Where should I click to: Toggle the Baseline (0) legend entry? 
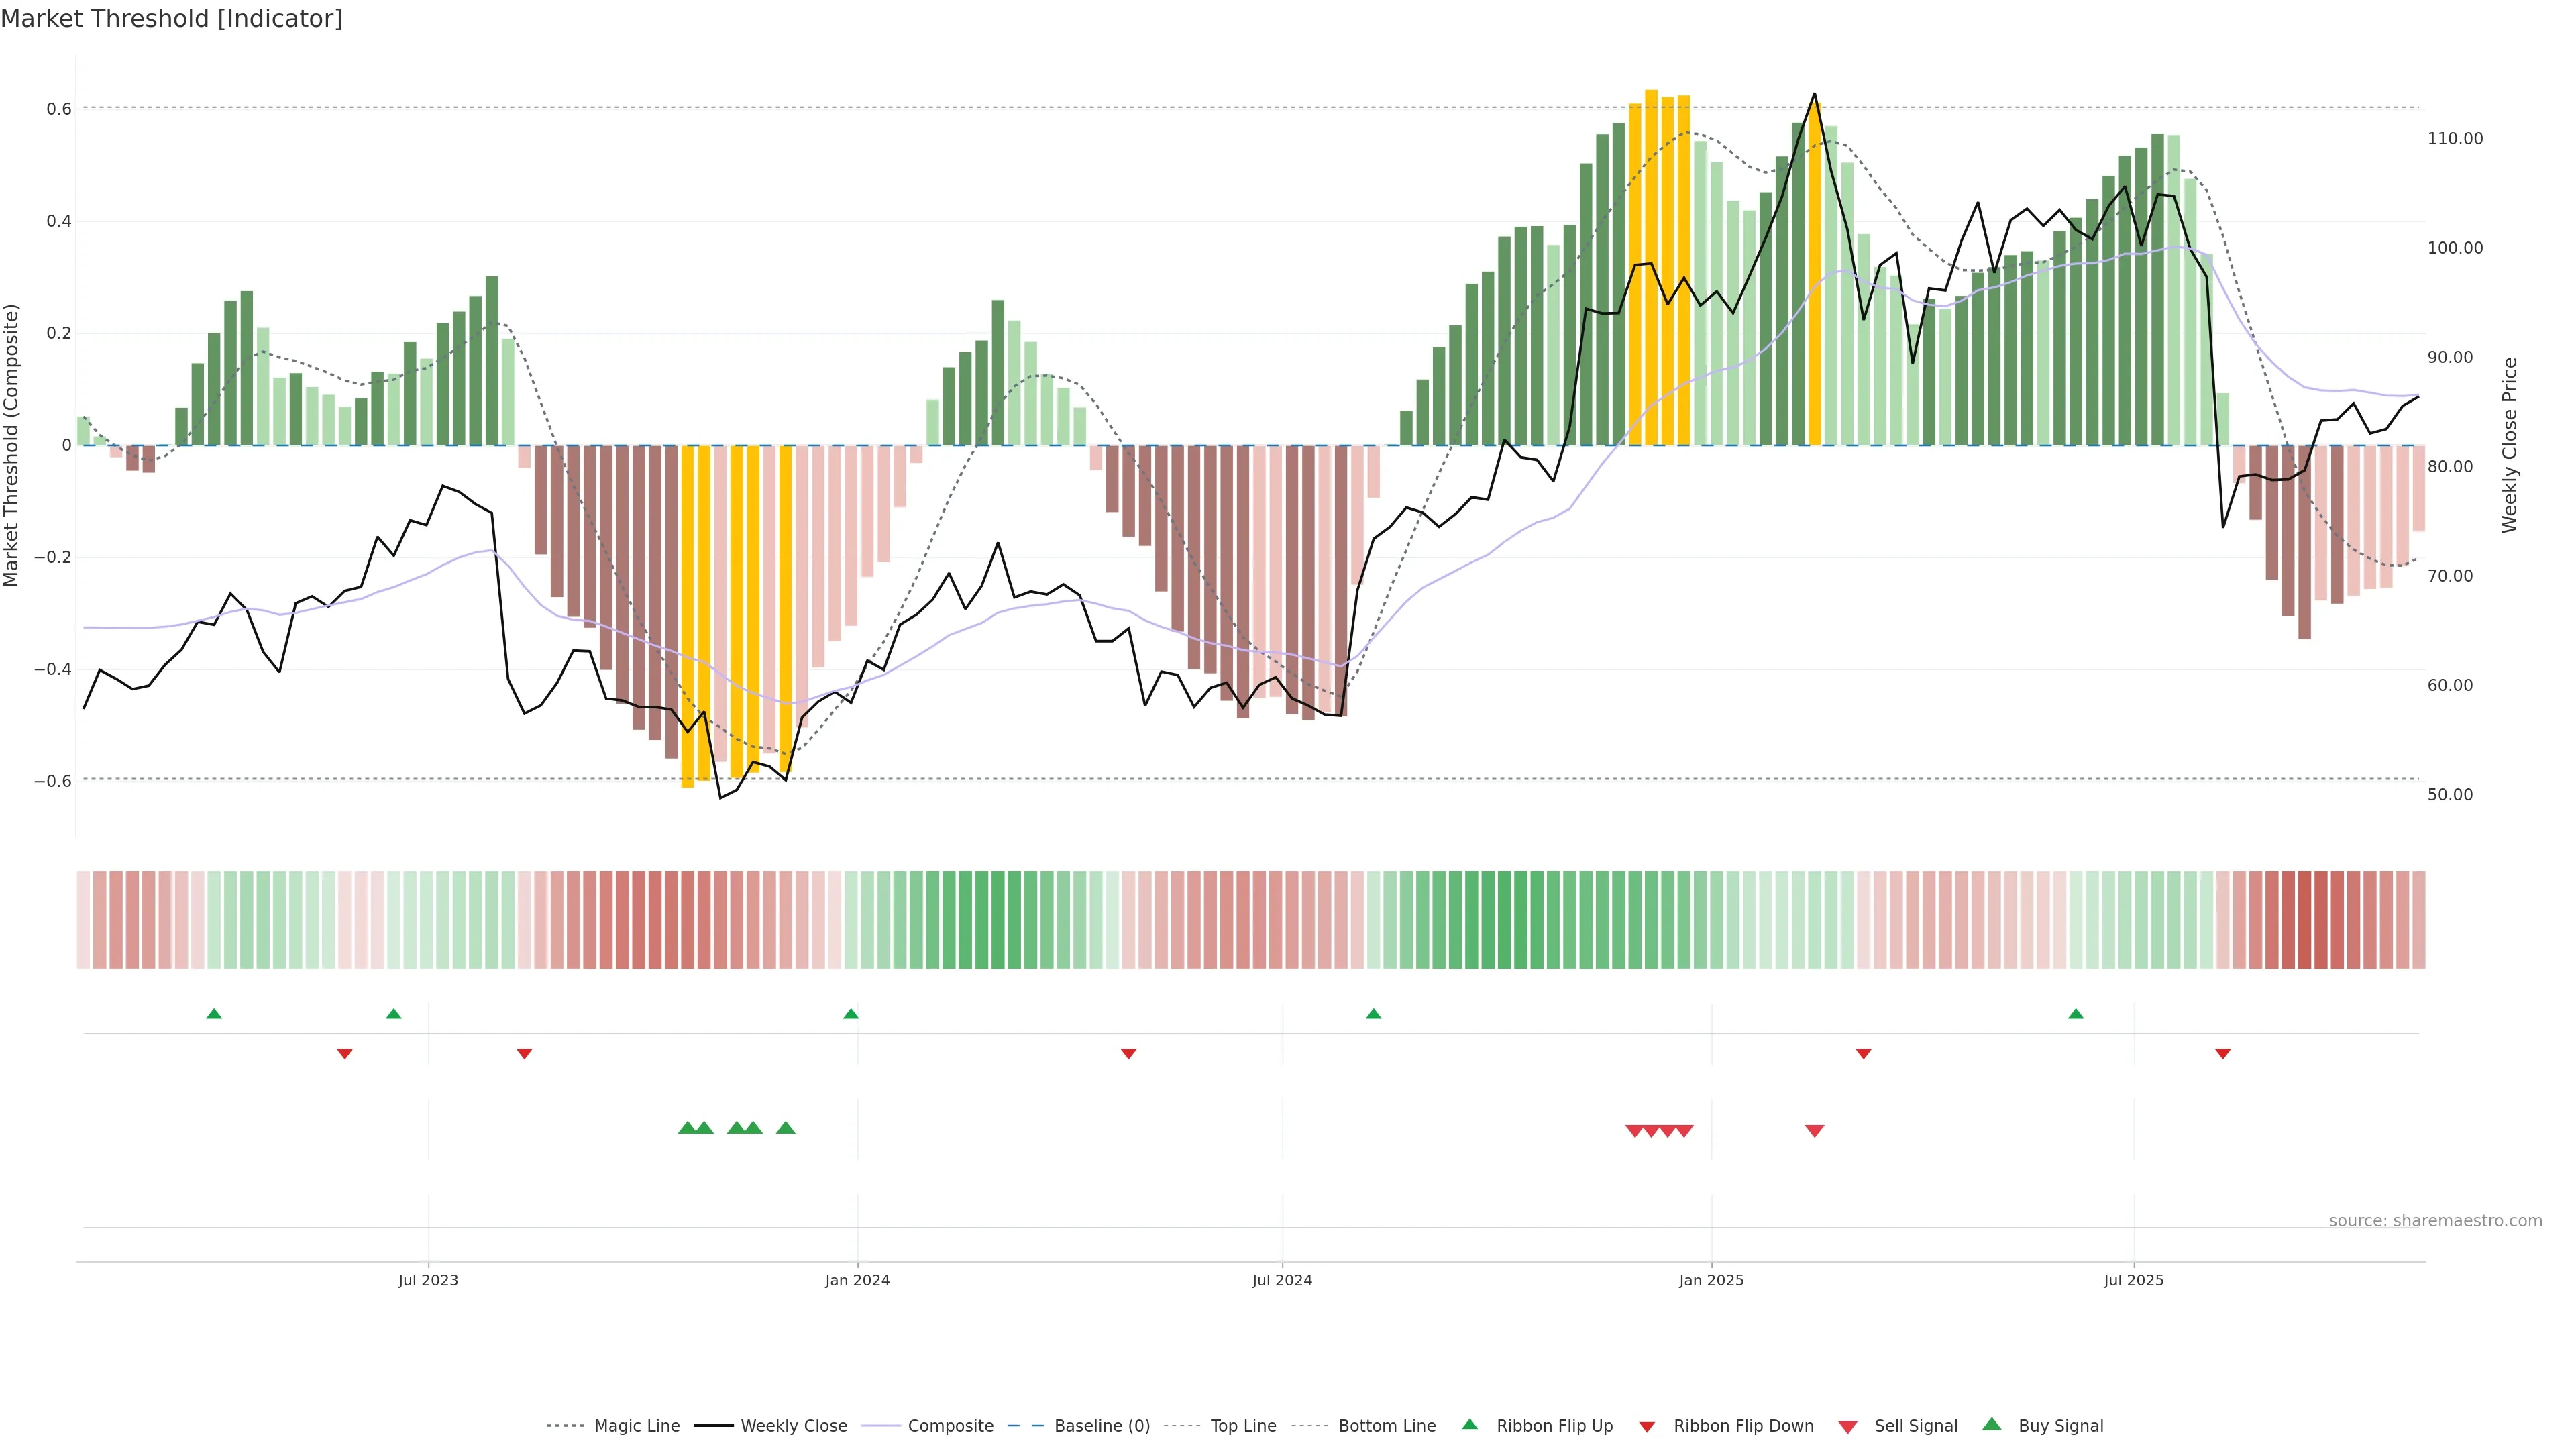coord(1102,1426)
